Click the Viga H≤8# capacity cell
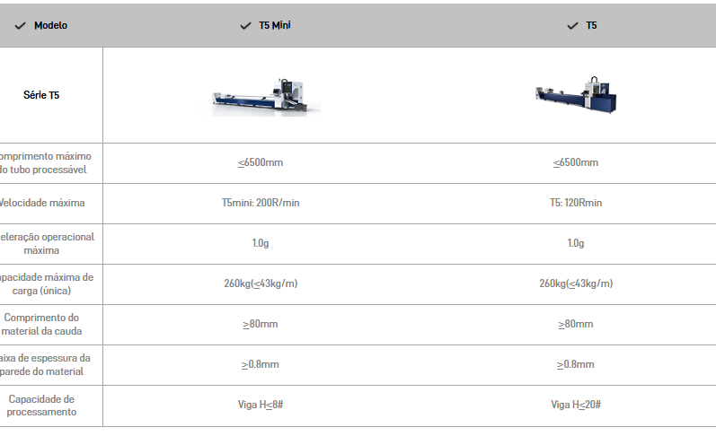This screenshot has width=716, height=436. tap(261, 405)
